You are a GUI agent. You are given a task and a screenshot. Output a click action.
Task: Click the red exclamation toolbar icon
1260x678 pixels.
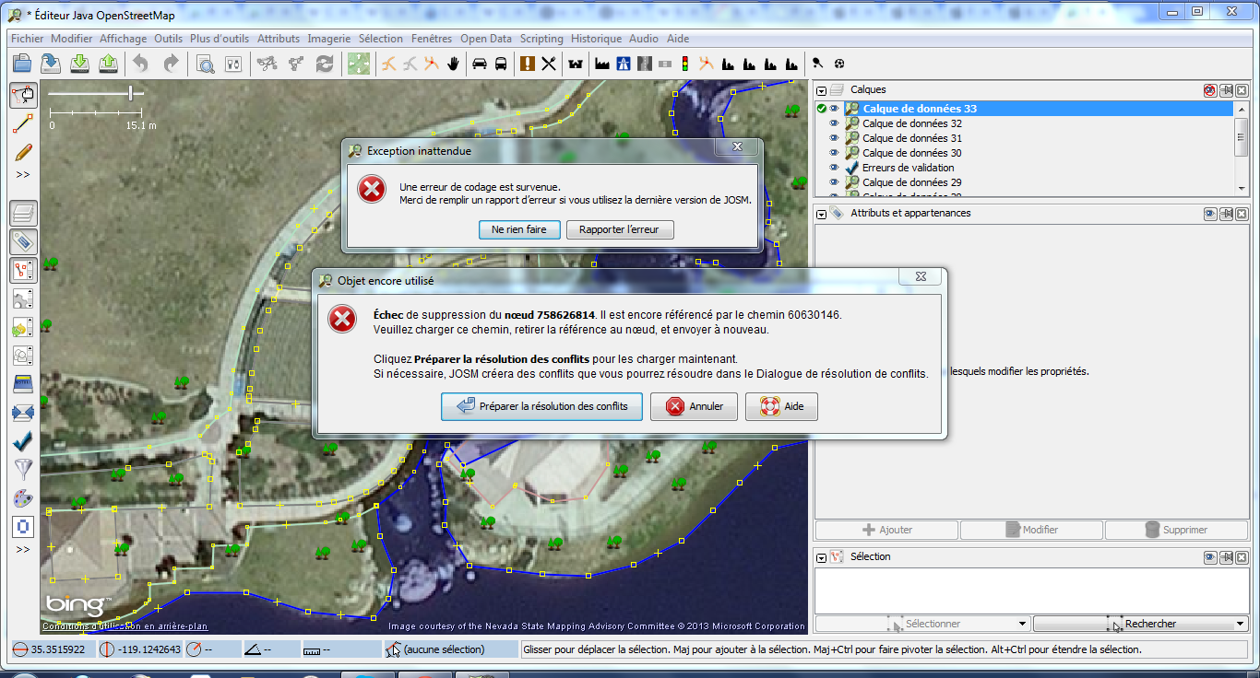pyautogui.click(x=527, y=64)
